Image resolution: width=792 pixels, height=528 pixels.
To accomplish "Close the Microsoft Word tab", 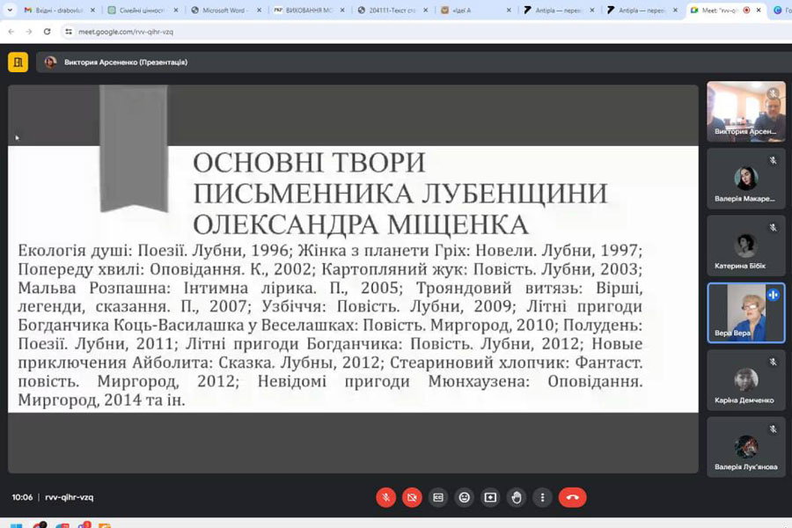I will click(259, 10).
